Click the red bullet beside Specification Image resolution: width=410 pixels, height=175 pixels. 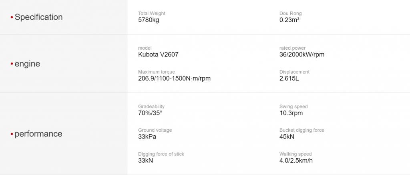12,17
